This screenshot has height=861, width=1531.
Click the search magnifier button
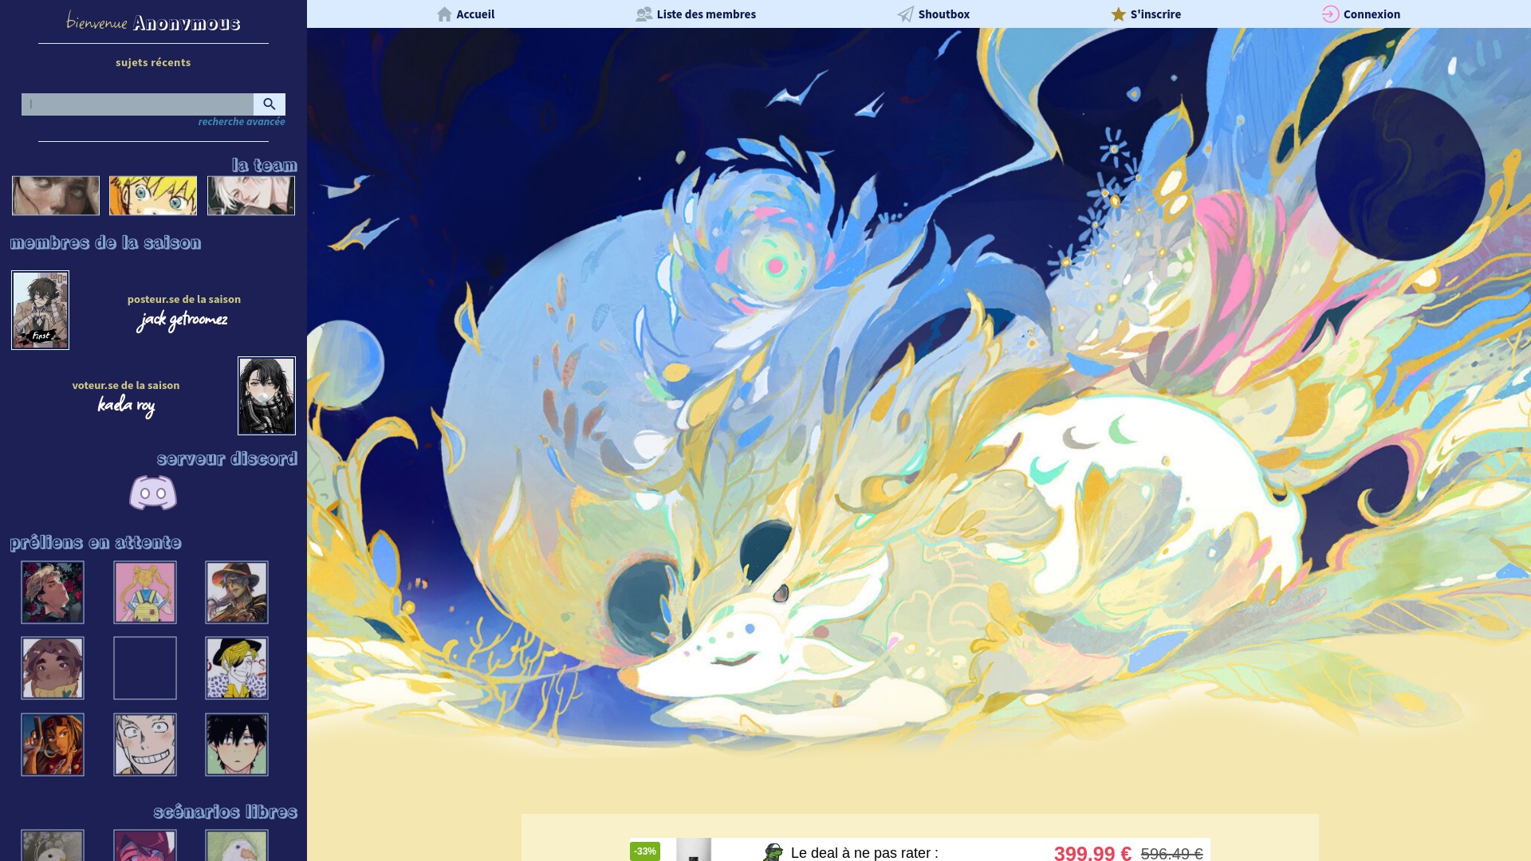[270, 104]
